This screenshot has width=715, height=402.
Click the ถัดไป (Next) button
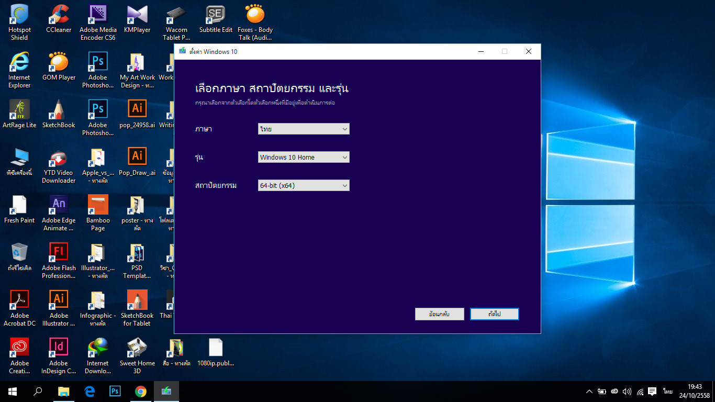click(495, 314)
